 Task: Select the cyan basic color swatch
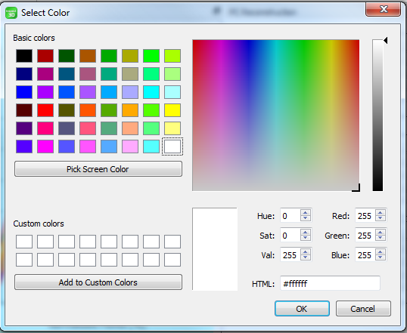pos(151,92)
